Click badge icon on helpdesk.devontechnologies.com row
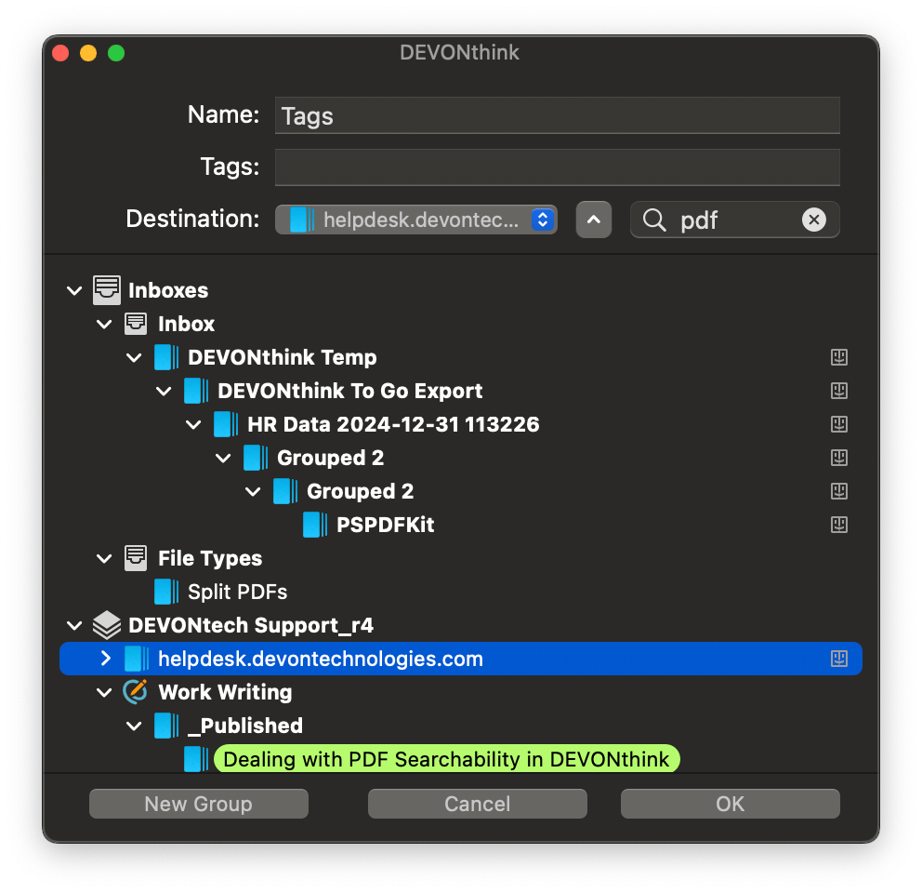Screen dimensions: 922x893 [839, 659]
